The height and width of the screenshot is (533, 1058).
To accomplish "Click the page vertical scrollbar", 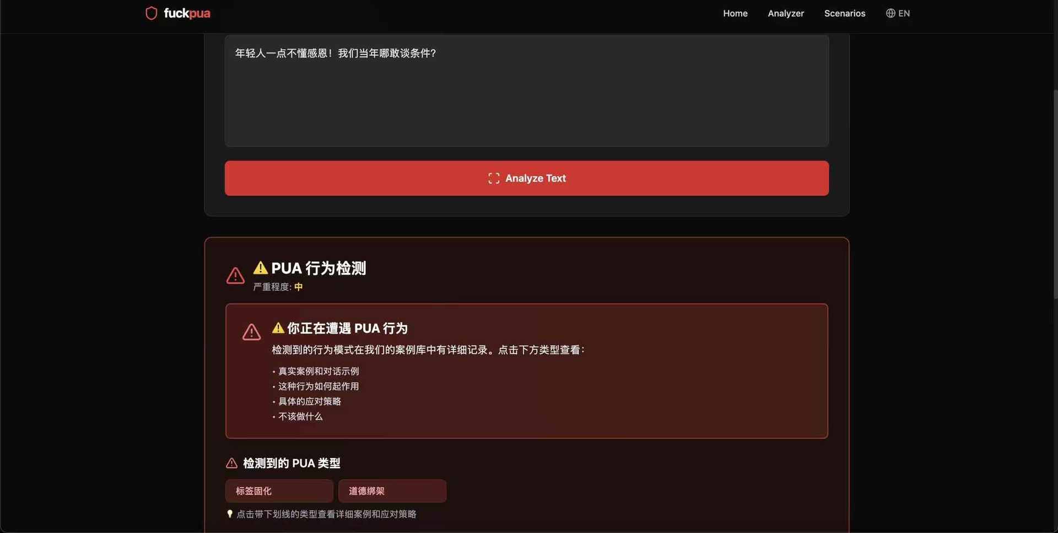I will [x=1055, y=193].
